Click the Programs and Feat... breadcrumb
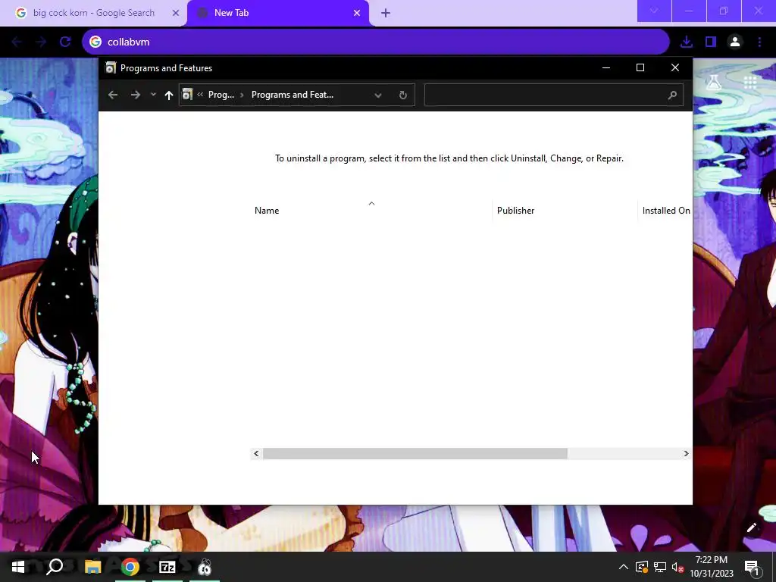 (292, 95)
